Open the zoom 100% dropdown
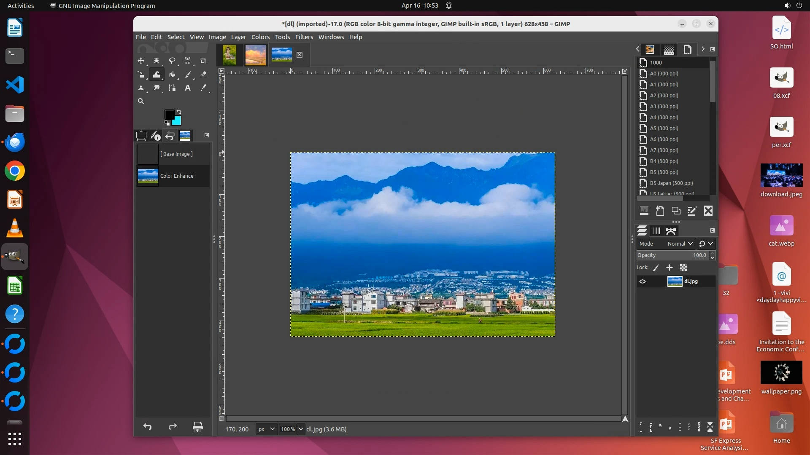 300,429
